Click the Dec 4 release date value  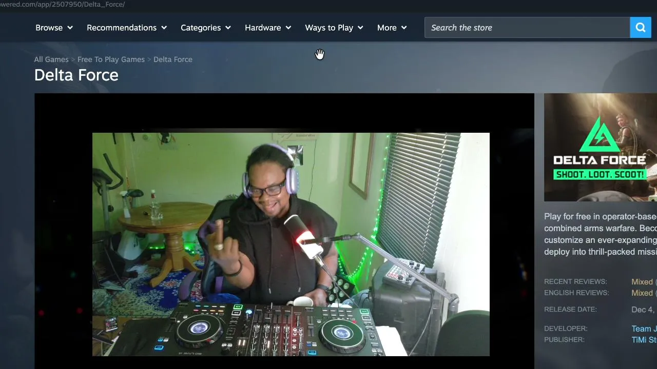tap(644, 310)
